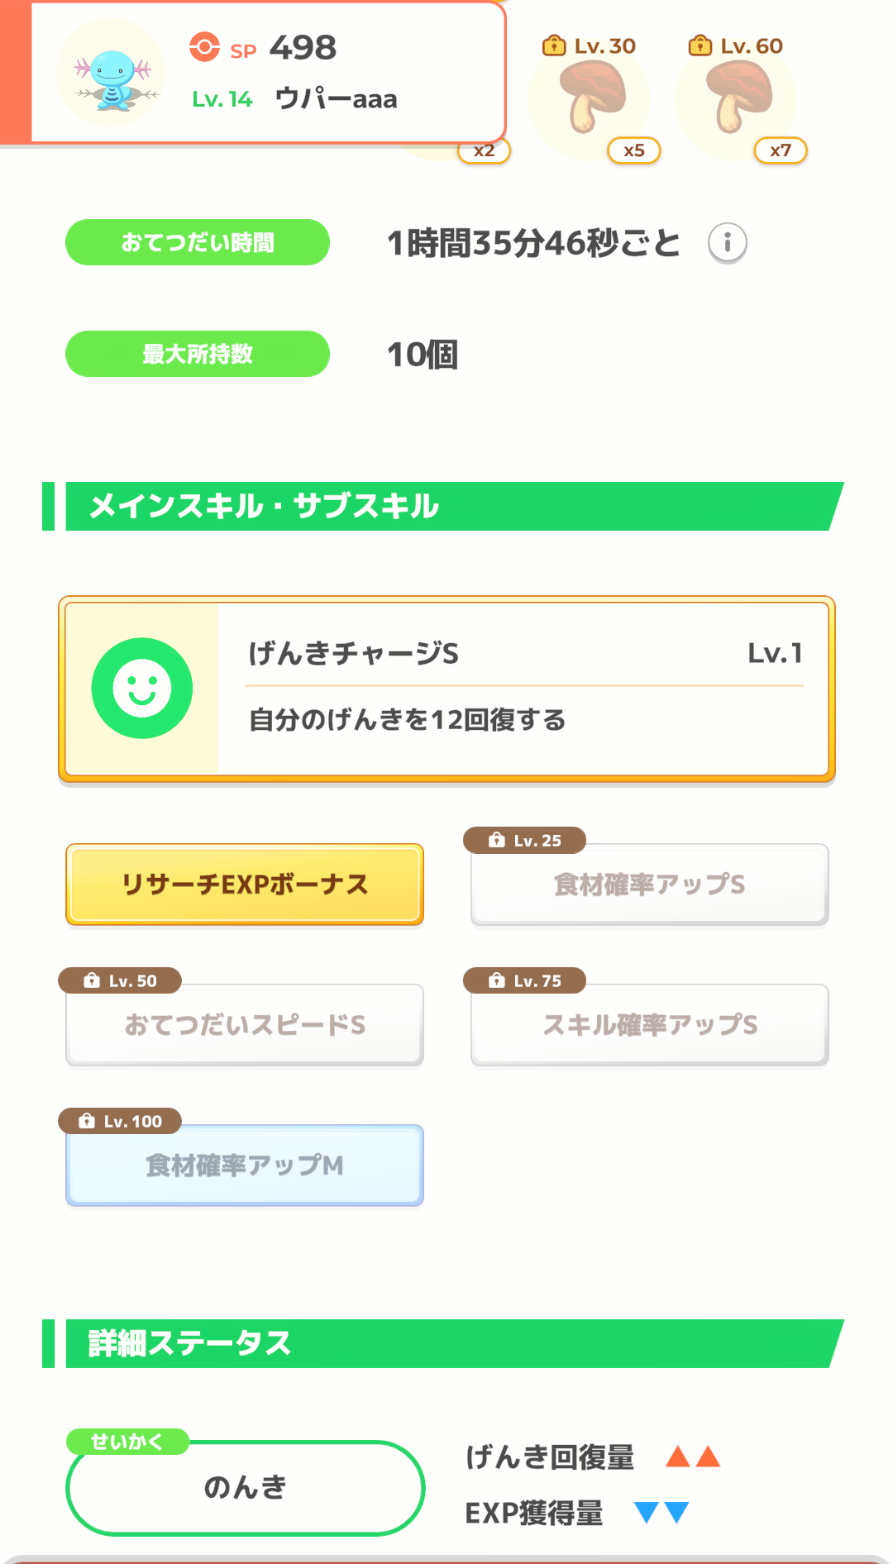This screenshot has height=1564, width=893.
Task: Select the locked スキル確率アップS sub skill
Action: tap(649, 1026)
